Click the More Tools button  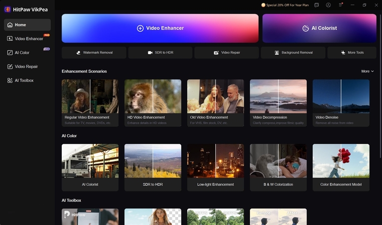[x=352, y=53]
